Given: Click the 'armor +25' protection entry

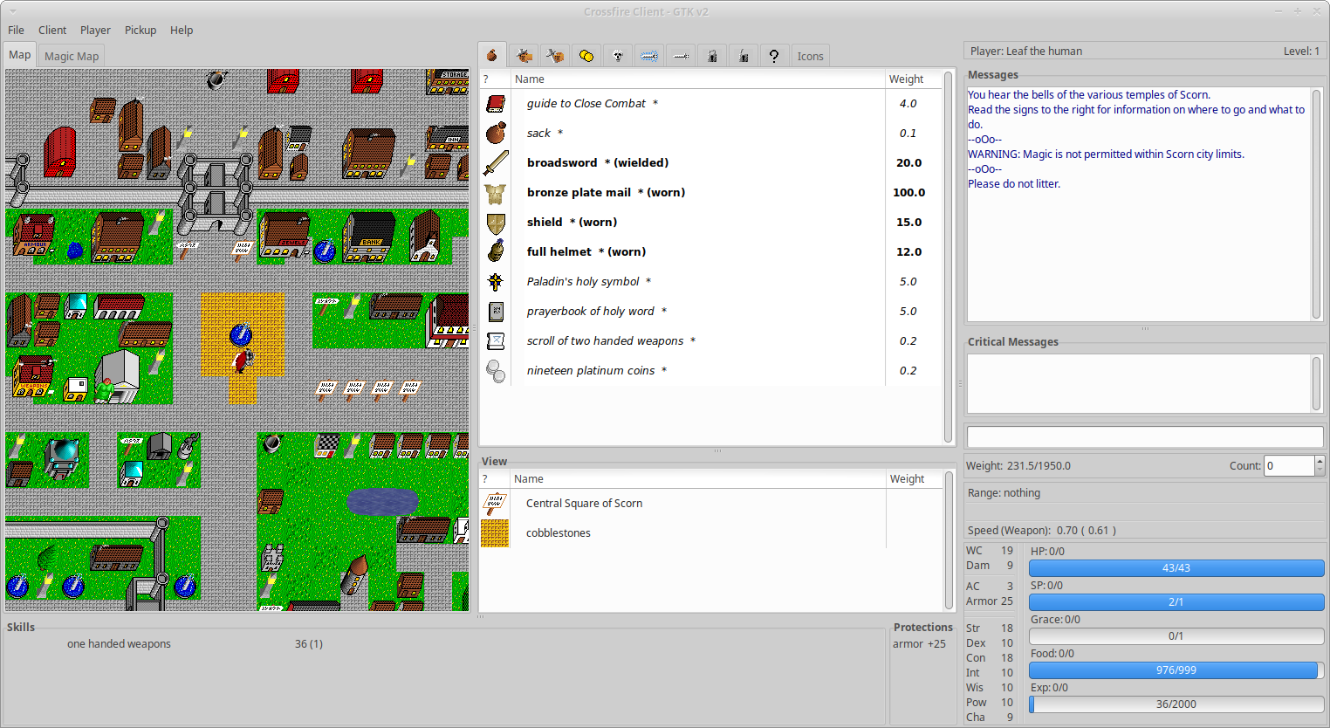Looking at the screenshot, I should (919, 643).
